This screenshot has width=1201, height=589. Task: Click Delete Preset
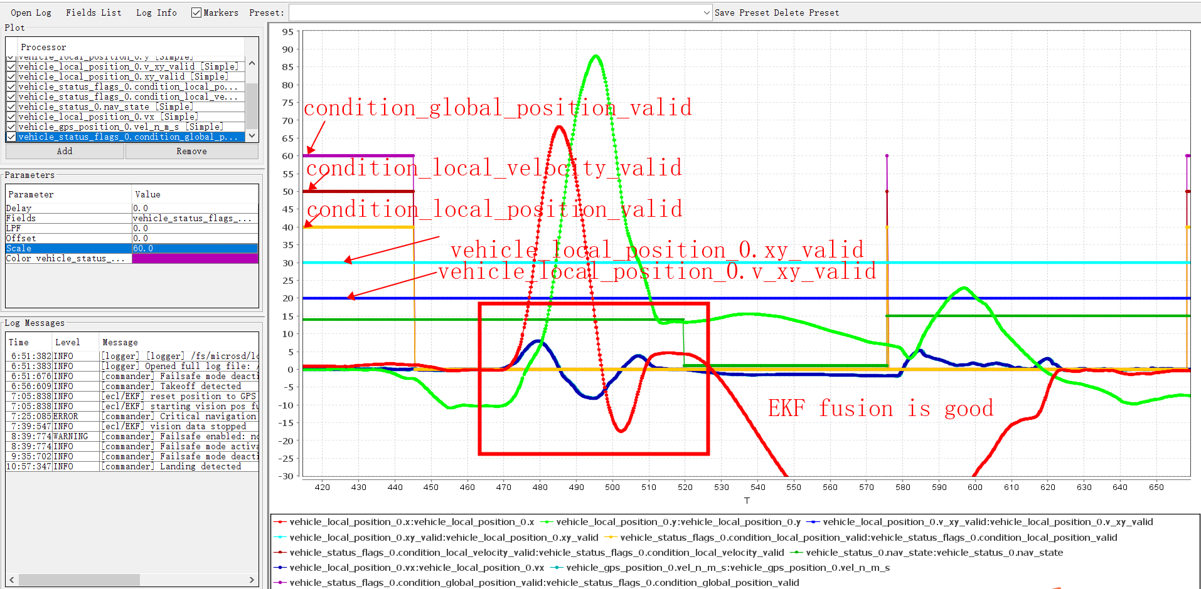pos(807,12)
